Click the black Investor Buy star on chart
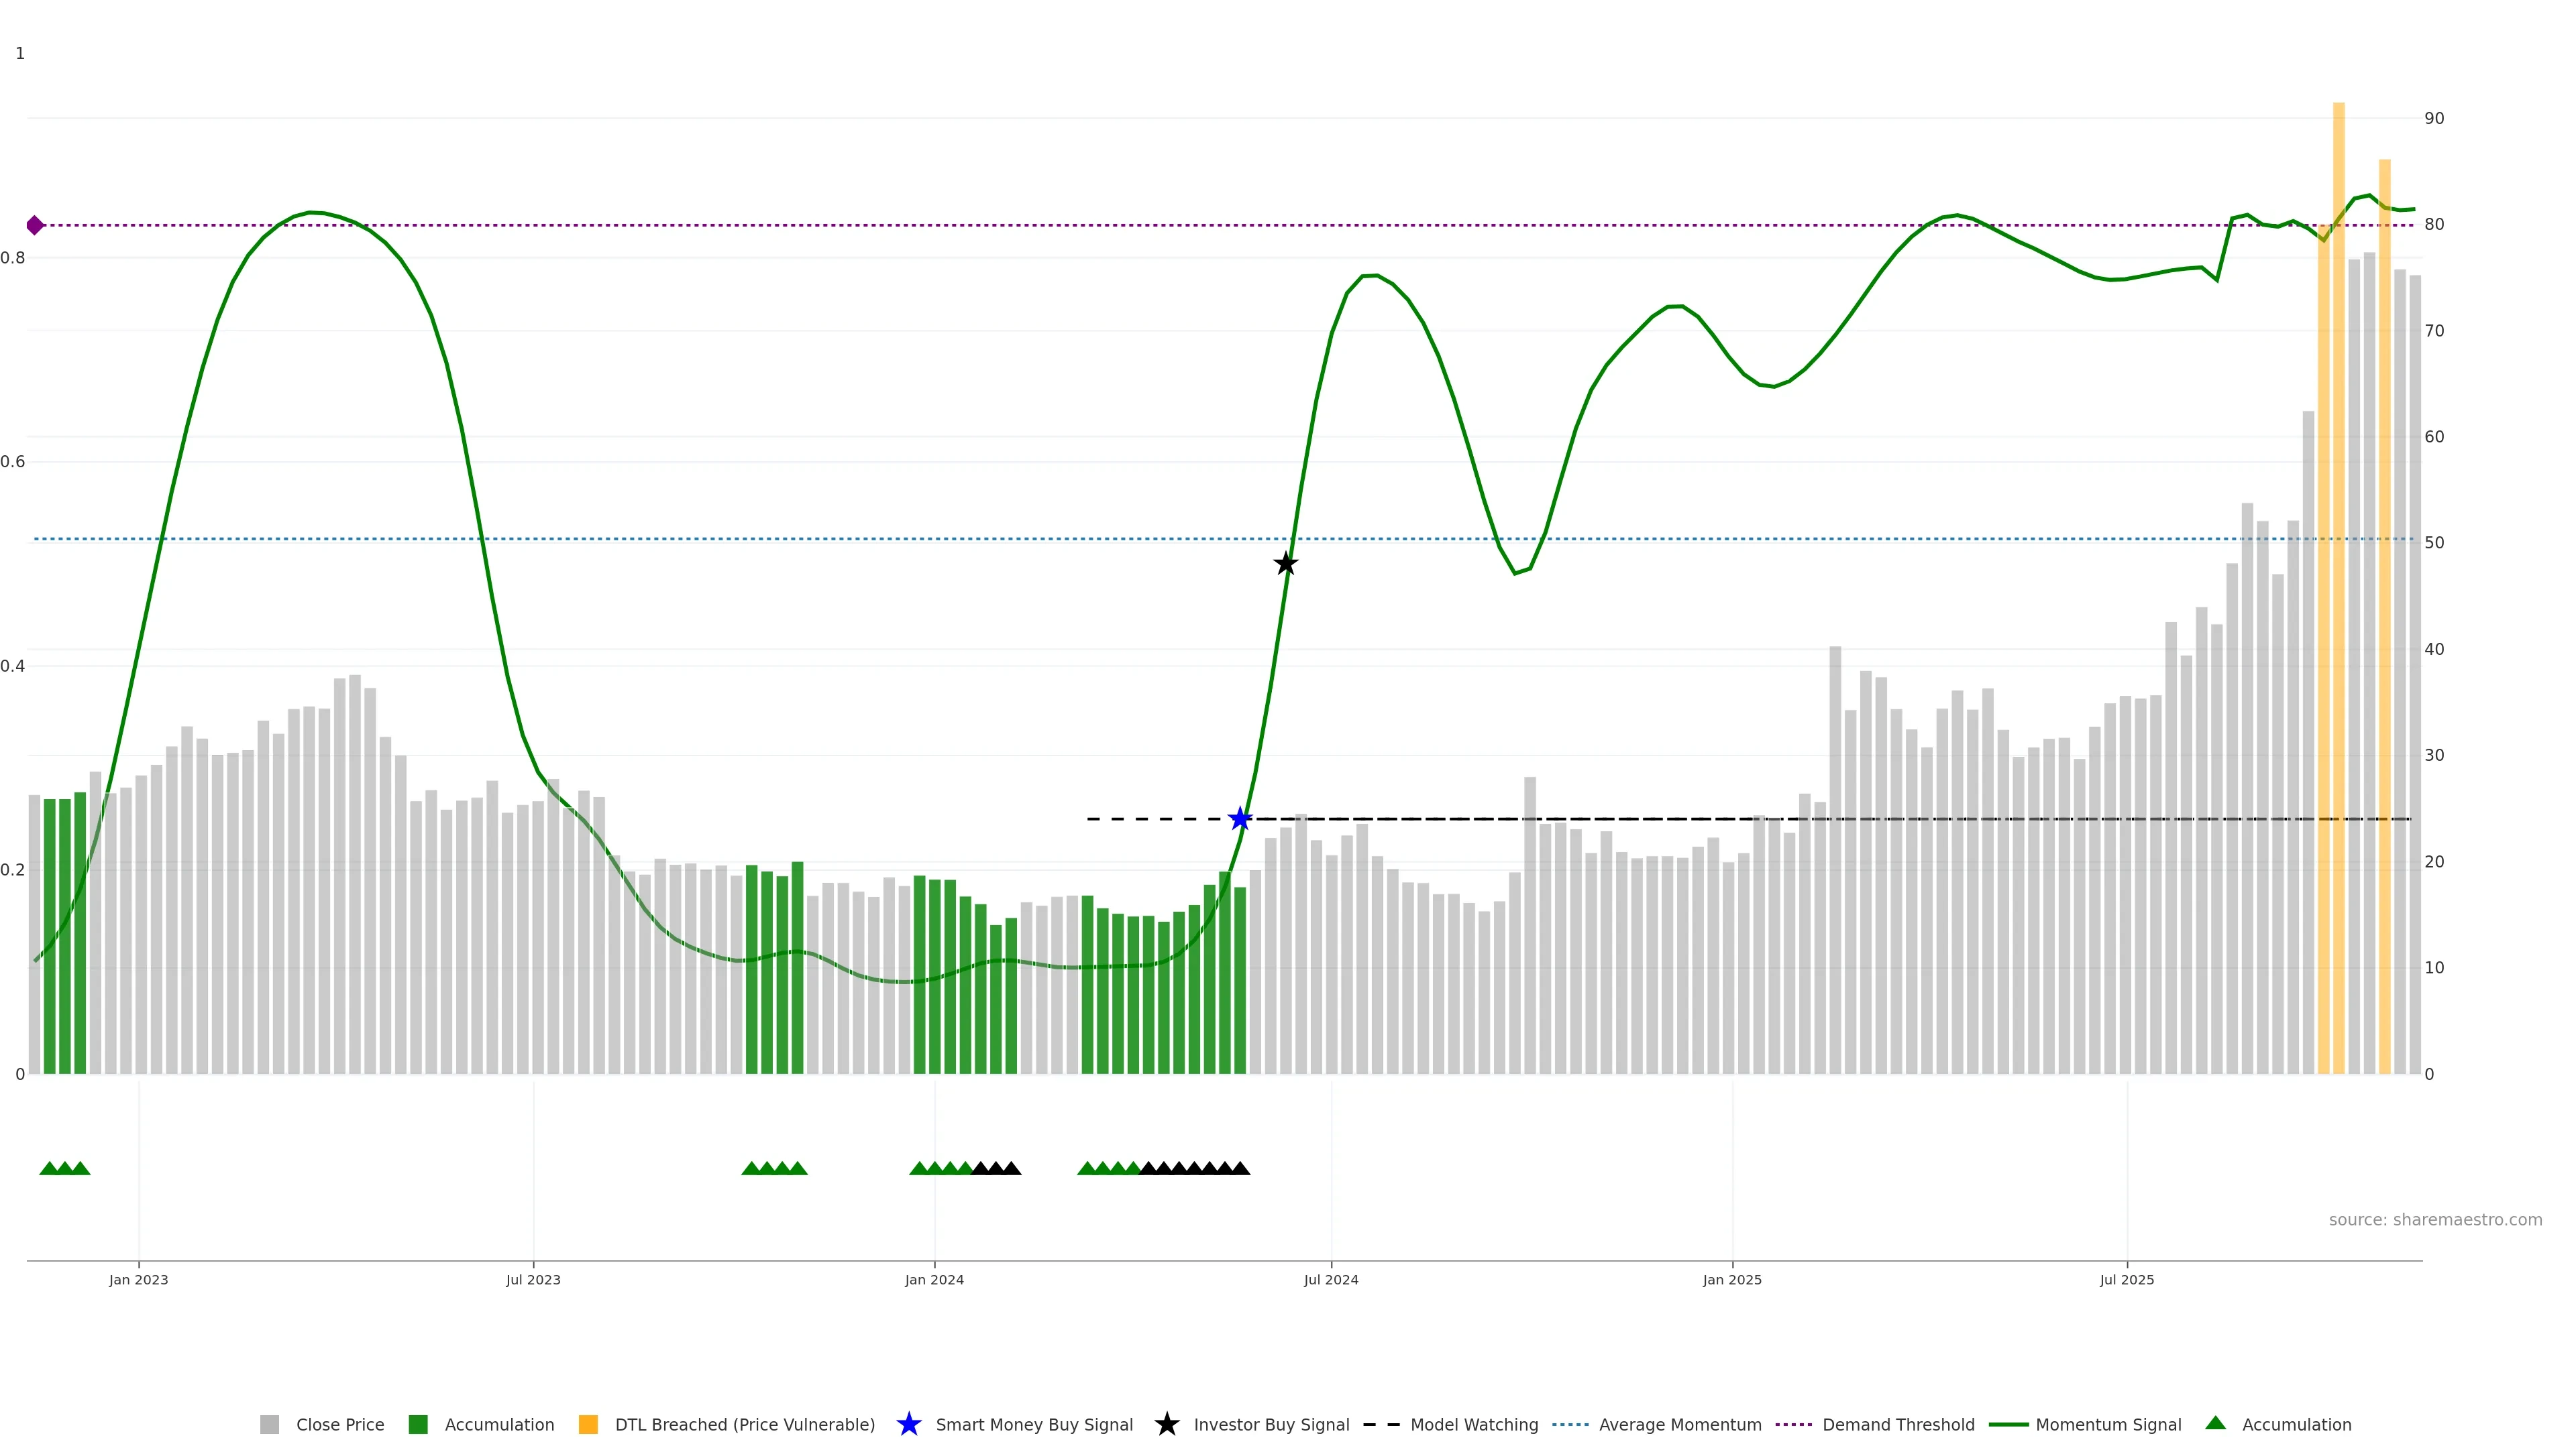Screen dimensions: 2576x1448 click(1286, 564)
